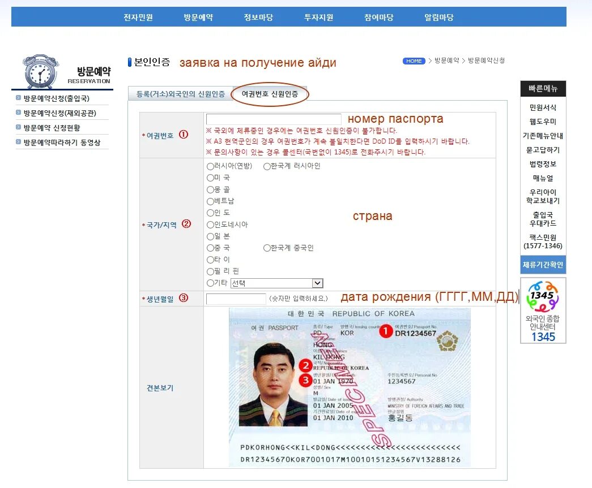Click the alarm clock reservation icon

40,71
